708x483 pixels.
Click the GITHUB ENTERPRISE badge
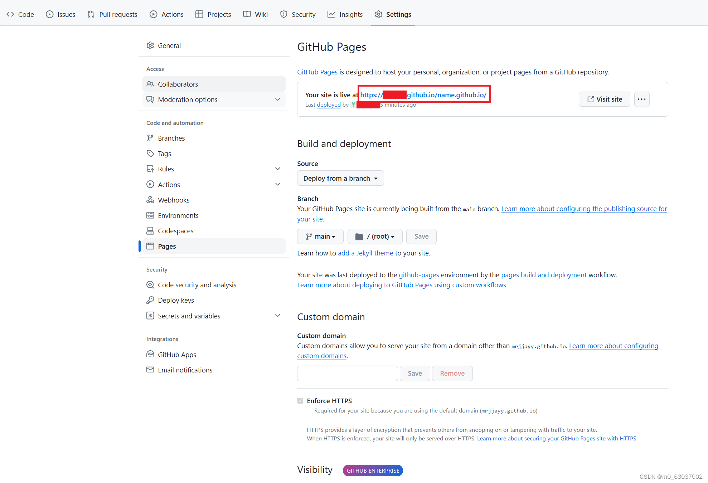pyautogui.click(x=373, y=470)
